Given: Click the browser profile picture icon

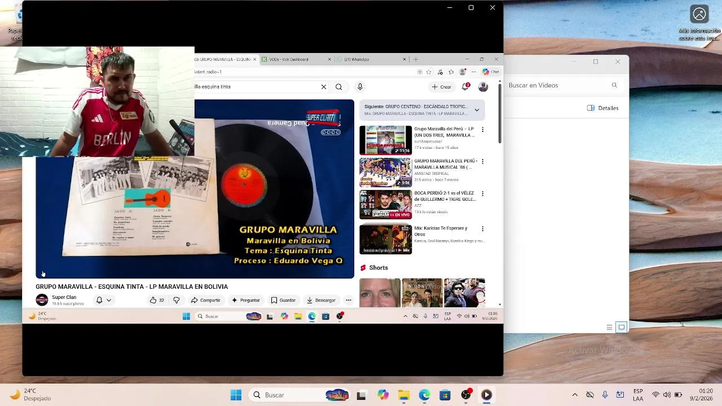Looking at the screenshot, I should pos(463,72).
